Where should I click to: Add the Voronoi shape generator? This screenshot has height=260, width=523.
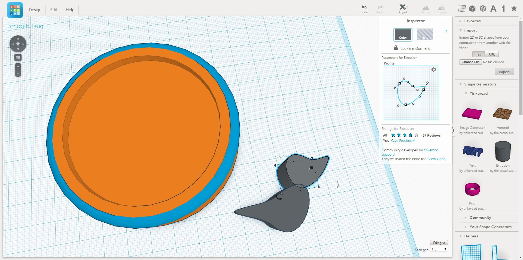coord(503,114)
